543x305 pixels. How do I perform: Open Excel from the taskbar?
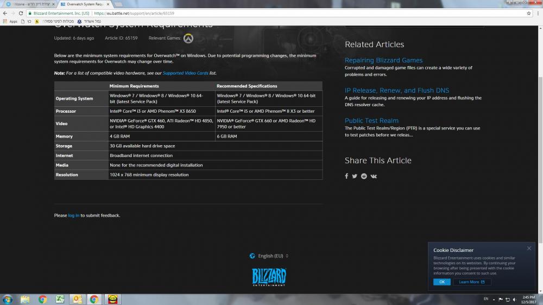(60, 299)
